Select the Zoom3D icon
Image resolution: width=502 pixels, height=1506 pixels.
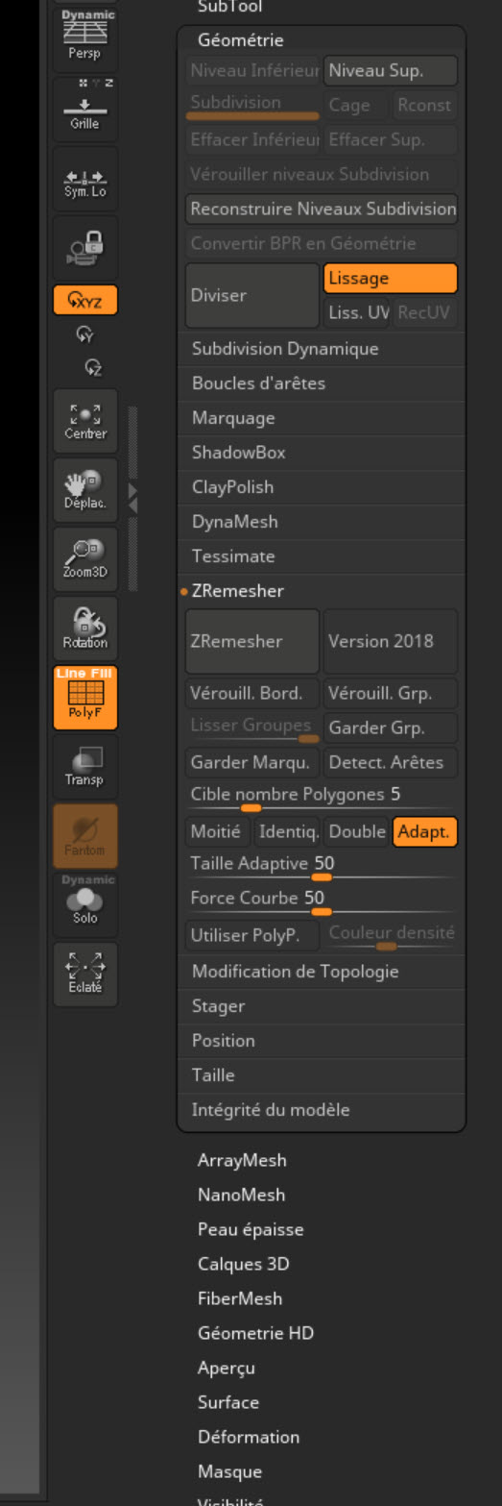pos(85,559)
